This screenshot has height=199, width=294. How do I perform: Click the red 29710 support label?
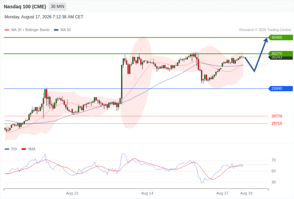point(277,123)
